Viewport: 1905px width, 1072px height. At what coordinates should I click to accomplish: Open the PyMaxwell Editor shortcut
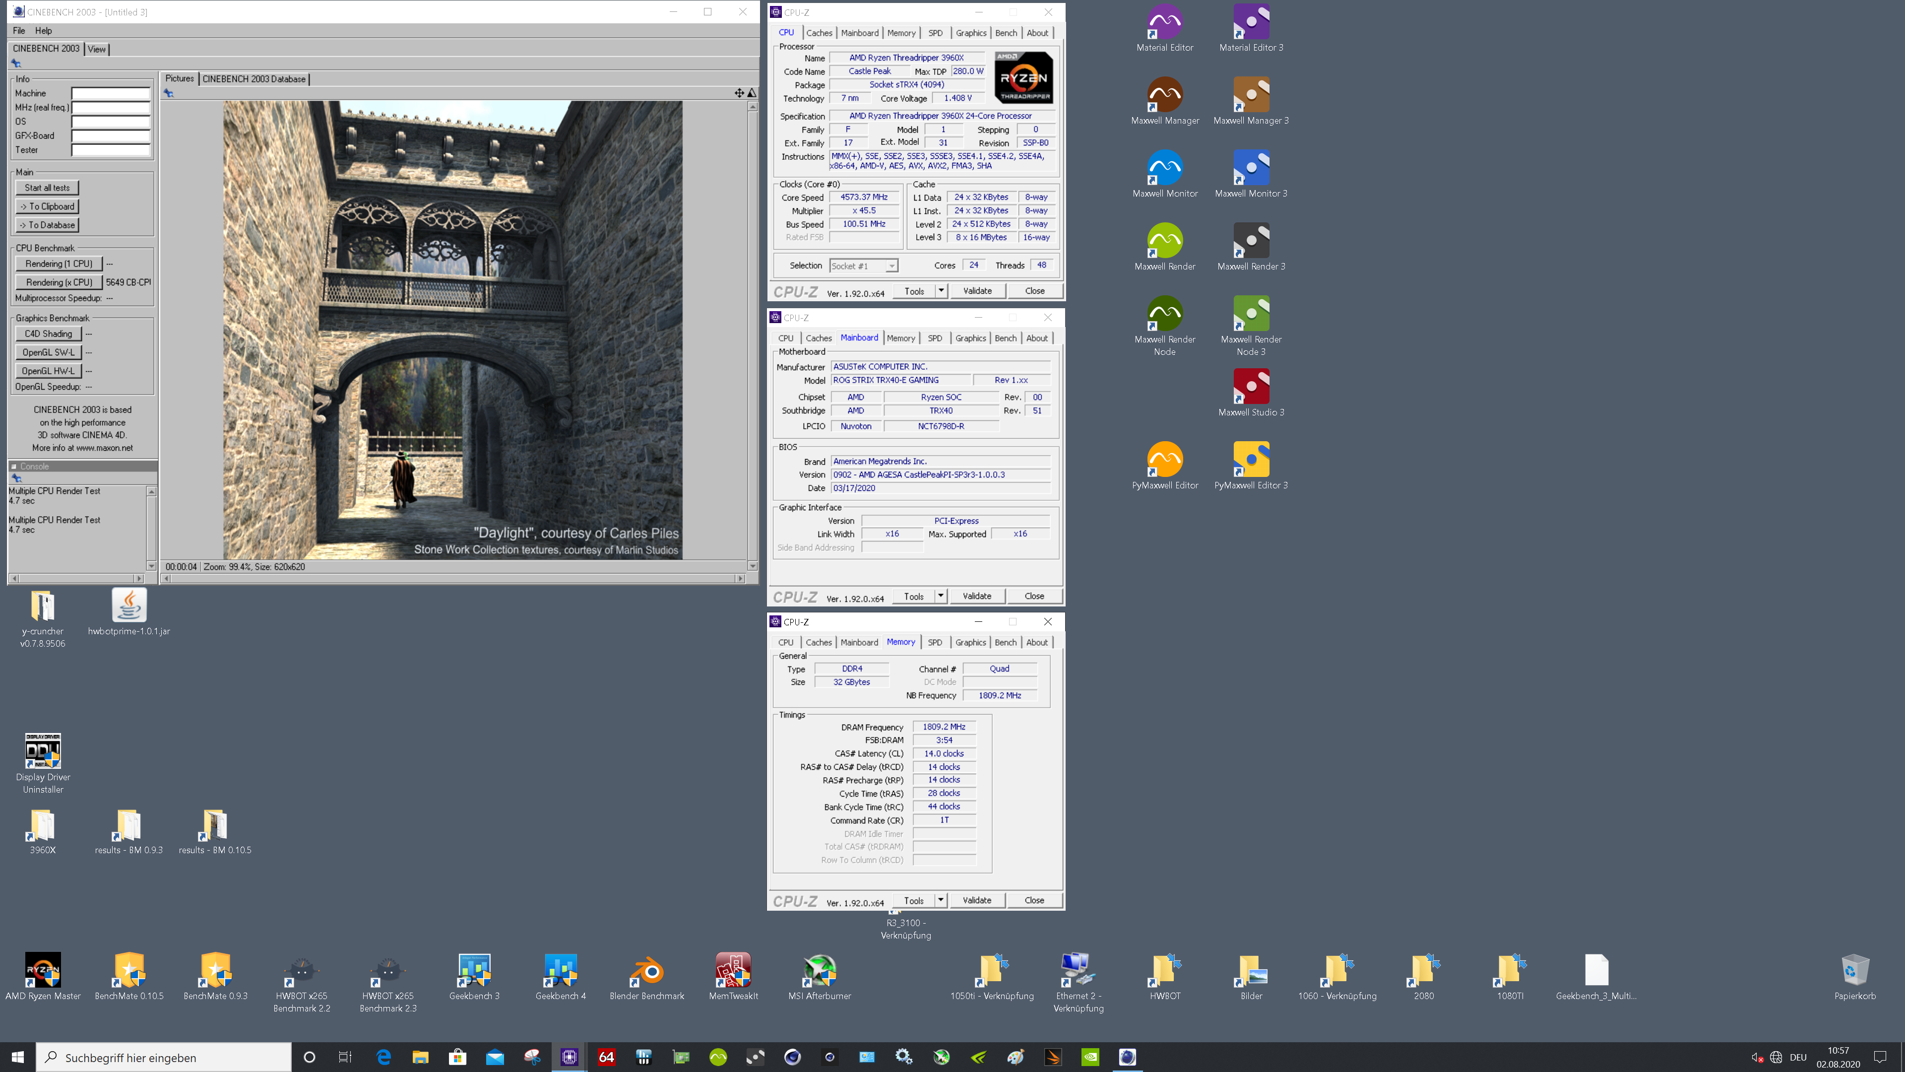pos(1165,466)
